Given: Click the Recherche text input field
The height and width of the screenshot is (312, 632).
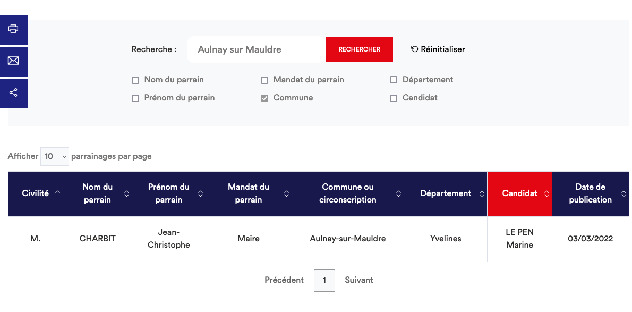Looking at the screenshot, I should [256, 49].
